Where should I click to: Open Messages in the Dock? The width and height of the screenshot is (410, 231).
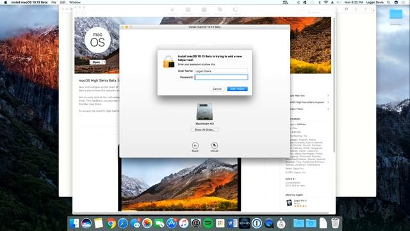tap(135, 223)
